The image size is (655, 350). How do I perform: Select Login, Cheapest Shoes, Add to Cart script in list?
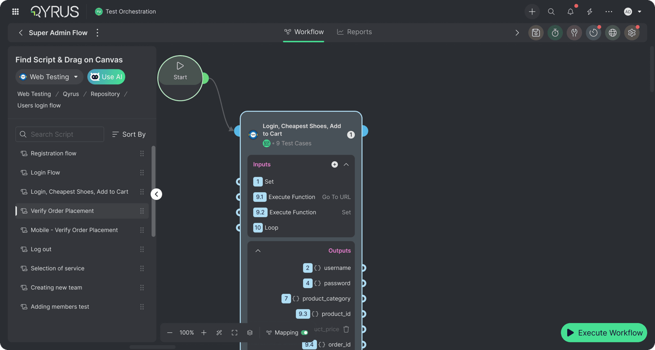point(82,192)
